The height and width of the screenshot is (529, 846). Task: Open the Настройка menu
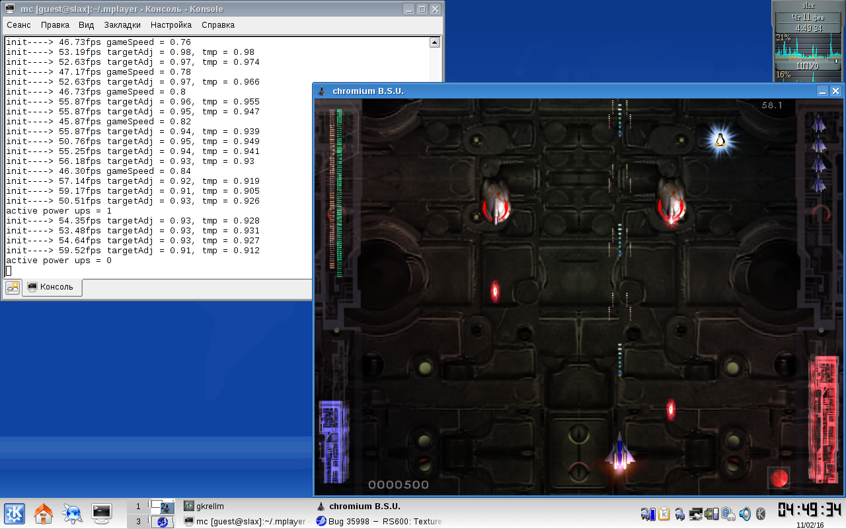pos(171,25)
